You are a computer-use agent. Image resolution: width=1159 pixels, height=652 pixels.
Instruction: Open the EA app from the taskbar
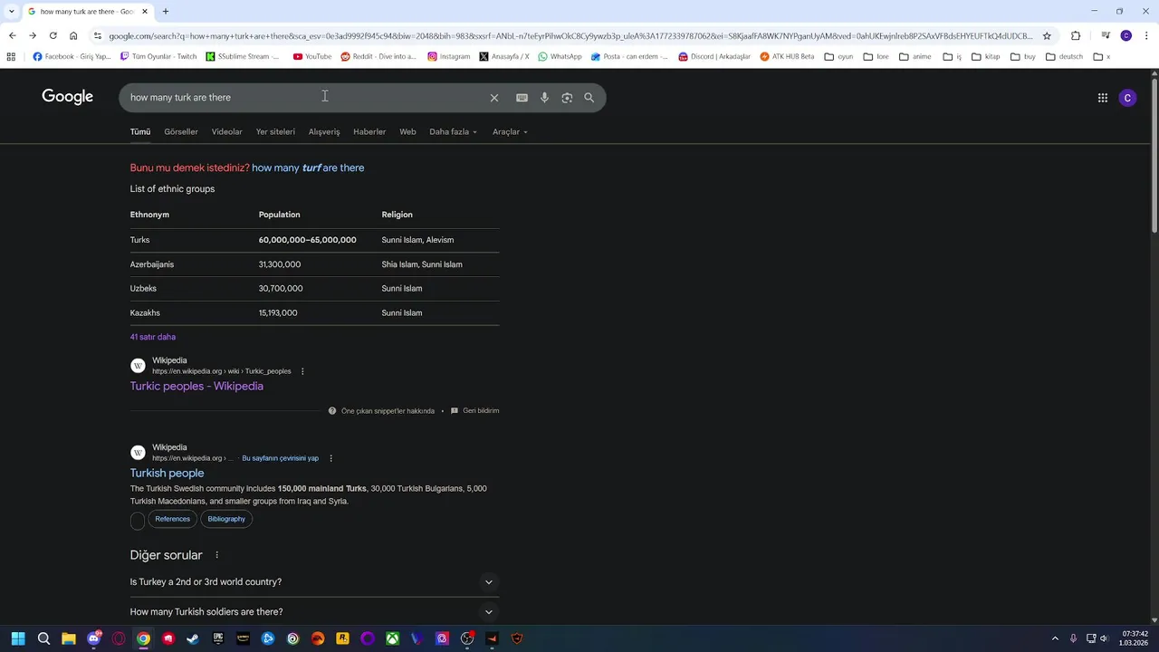point(318,638)
